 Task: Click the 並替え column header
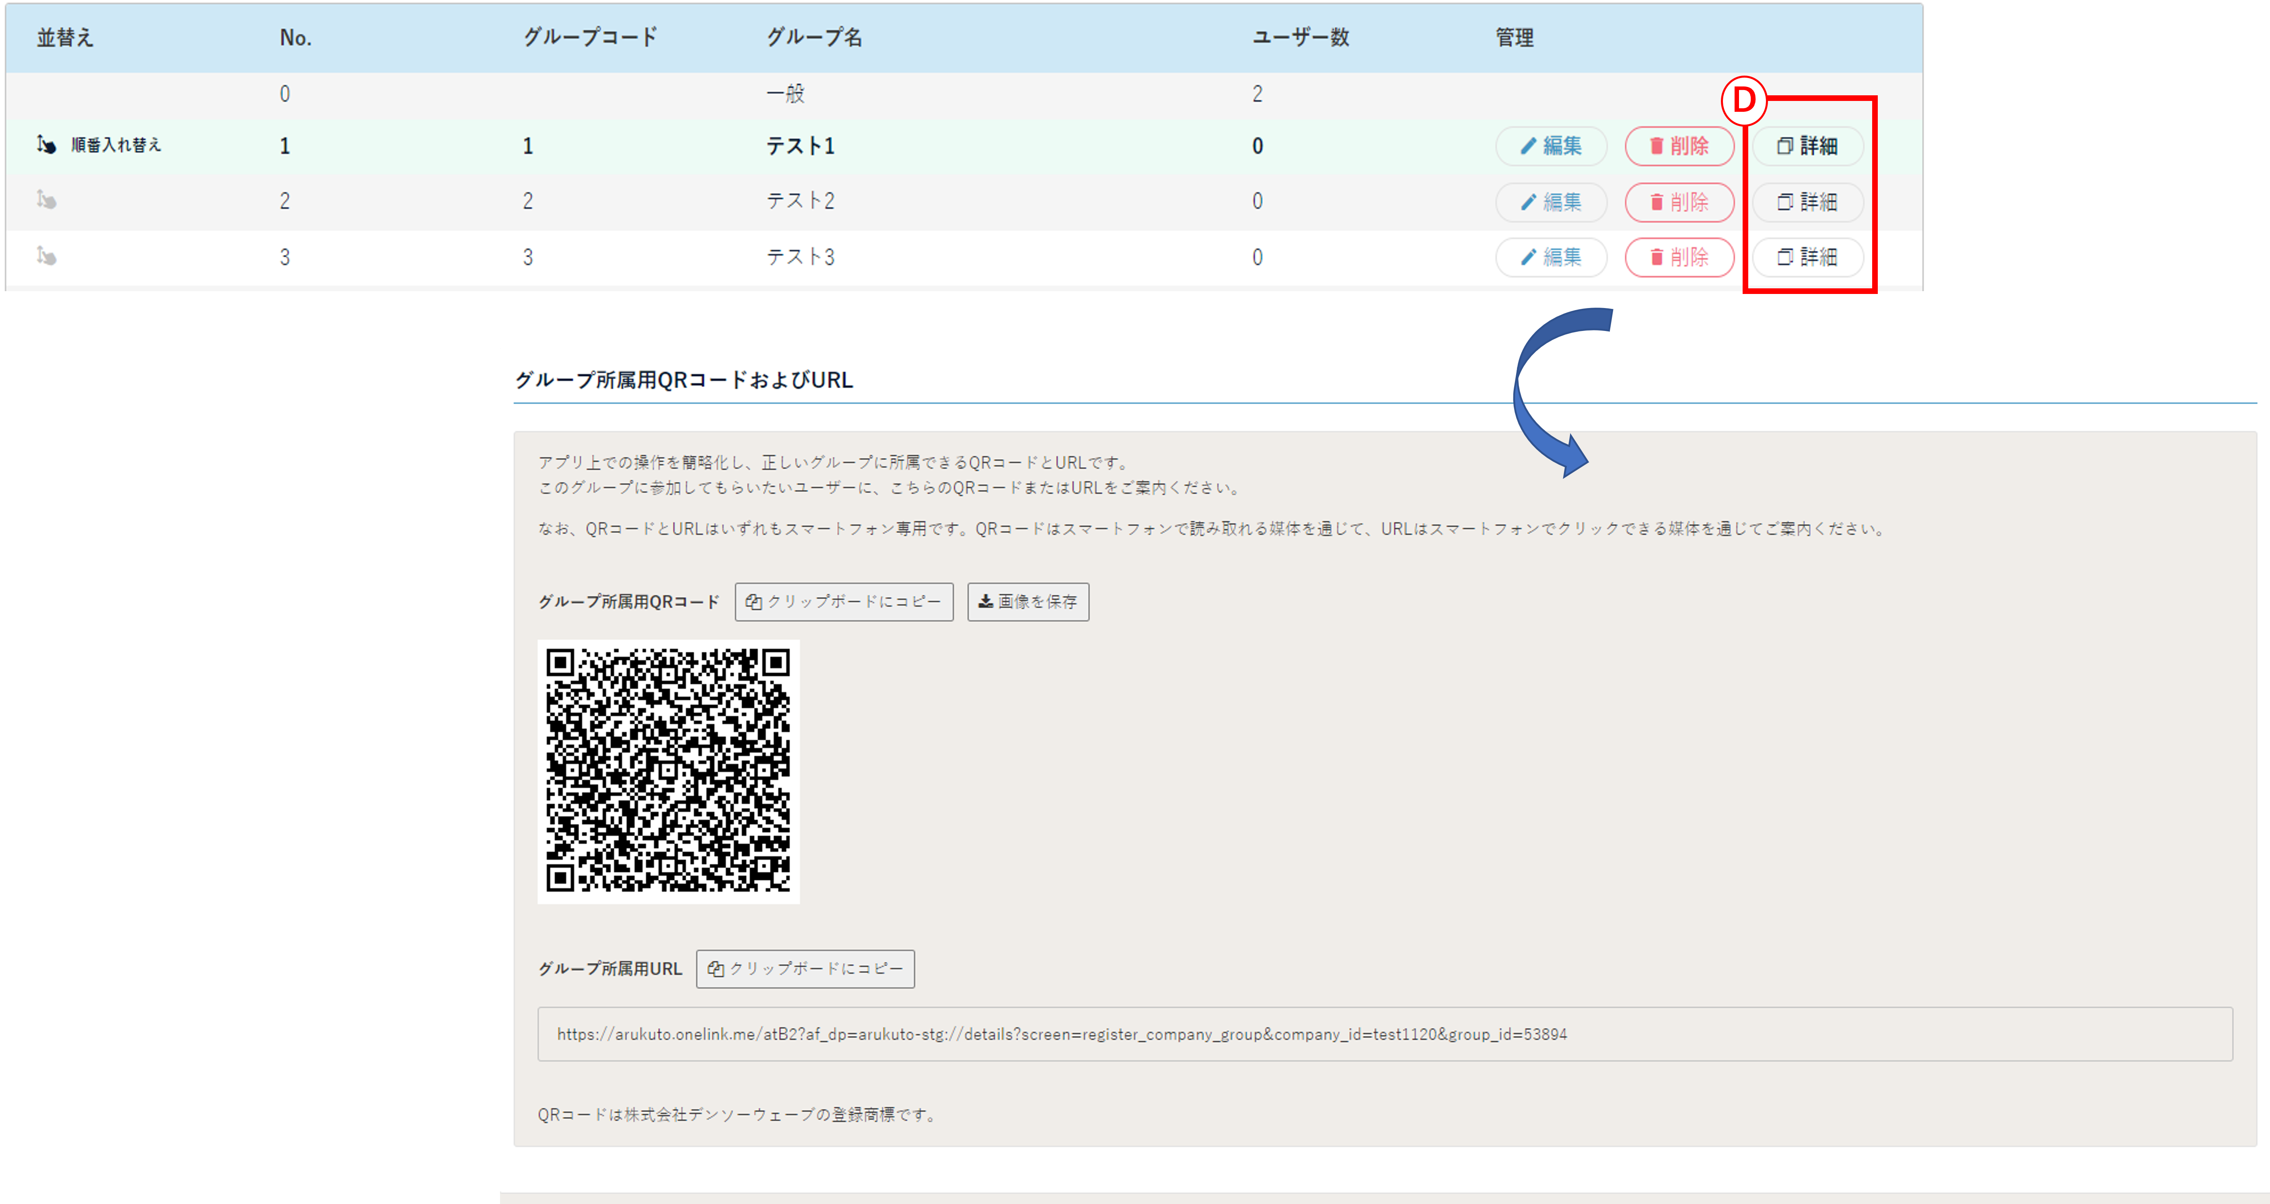tap(64, 38)
